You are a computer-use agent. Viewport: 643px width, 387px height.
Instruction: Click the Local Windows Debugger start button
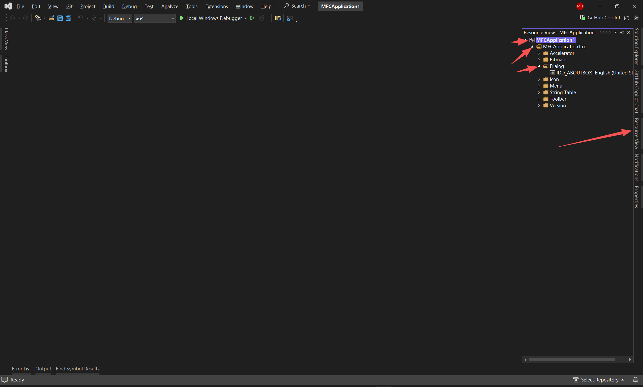pyautogui.click(x=211, y=18)
